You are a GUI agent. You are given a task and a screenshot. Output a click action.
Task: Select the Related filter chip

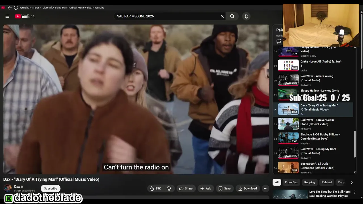pyautogui.click(x=326, y=182)
